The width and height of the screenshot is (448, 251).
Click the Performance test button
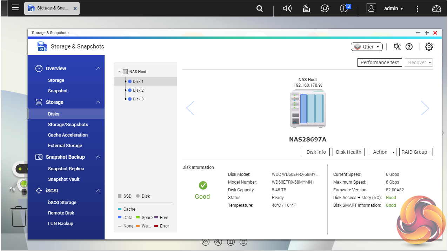pyautogui.click(x=380, y=62)
